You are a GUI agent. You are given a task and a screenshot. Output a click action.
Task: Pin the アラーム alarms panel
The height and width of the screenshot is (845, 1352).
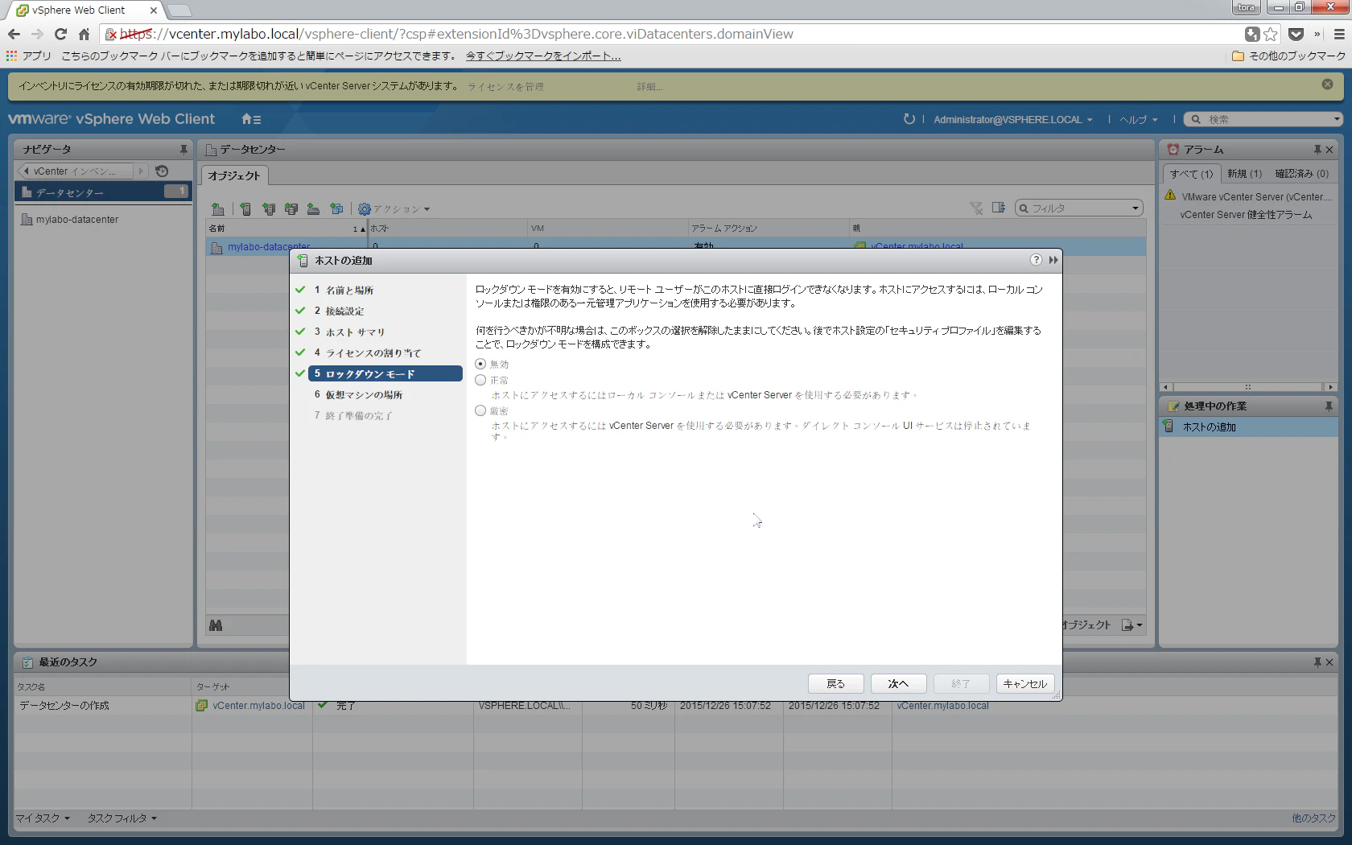[x=1317, y=149]
